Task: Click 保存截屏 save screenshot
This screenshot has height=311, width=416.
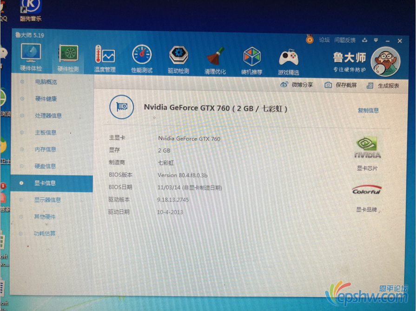Action: 341,85
